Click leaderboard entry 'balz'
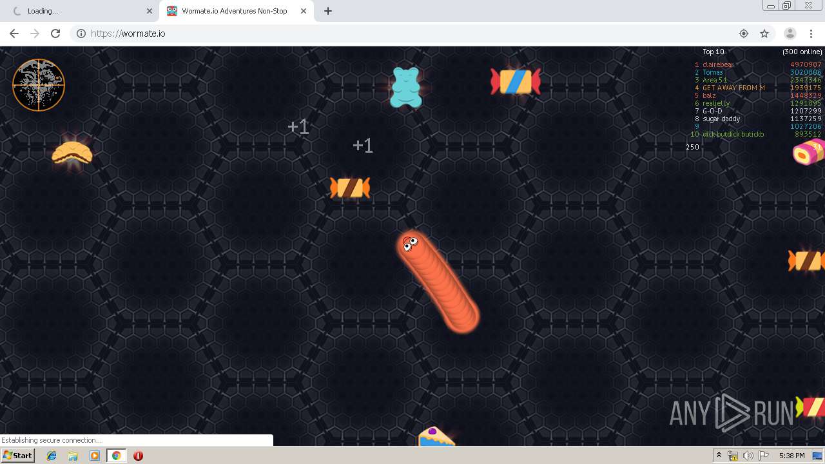 [x=709, y=95]
